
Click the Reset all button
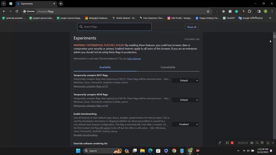click(x=191, y=27)
